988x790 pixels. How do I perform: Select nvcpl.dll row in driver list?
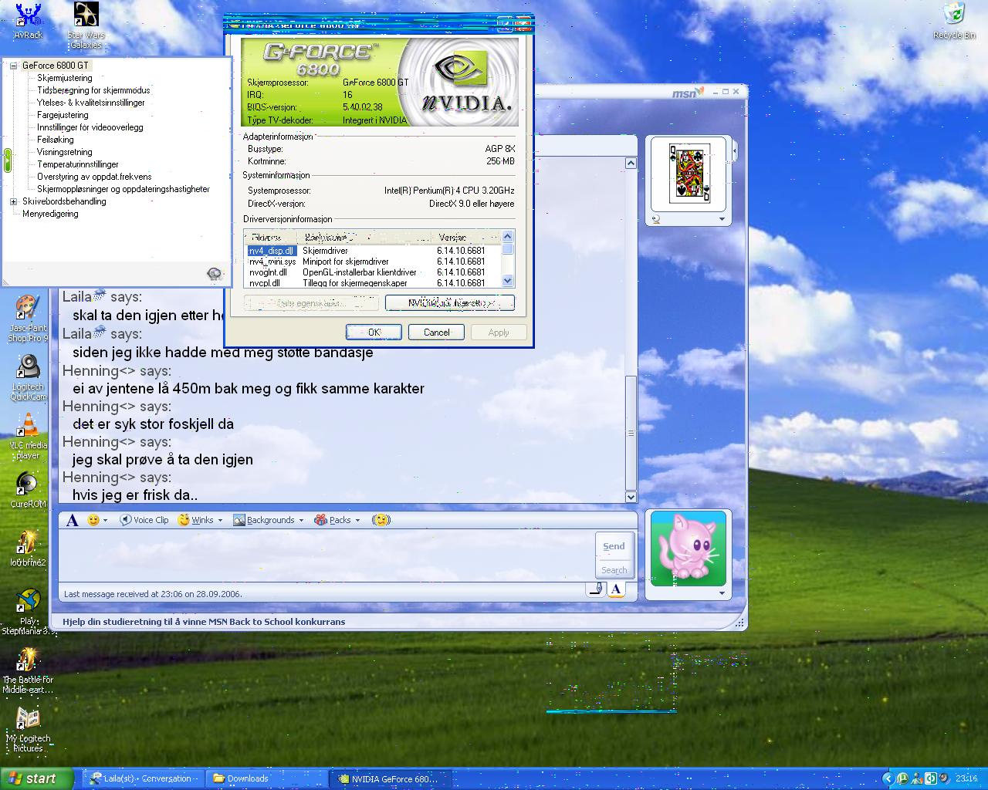click(x=374, y=283)
